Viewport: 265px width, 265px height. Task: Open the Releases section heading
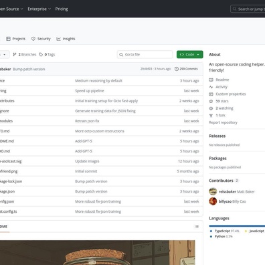pyautogui.click(x=217, y=136)
